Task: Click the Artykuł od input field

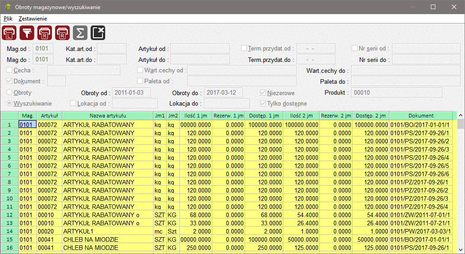Action: click(199, 48)
